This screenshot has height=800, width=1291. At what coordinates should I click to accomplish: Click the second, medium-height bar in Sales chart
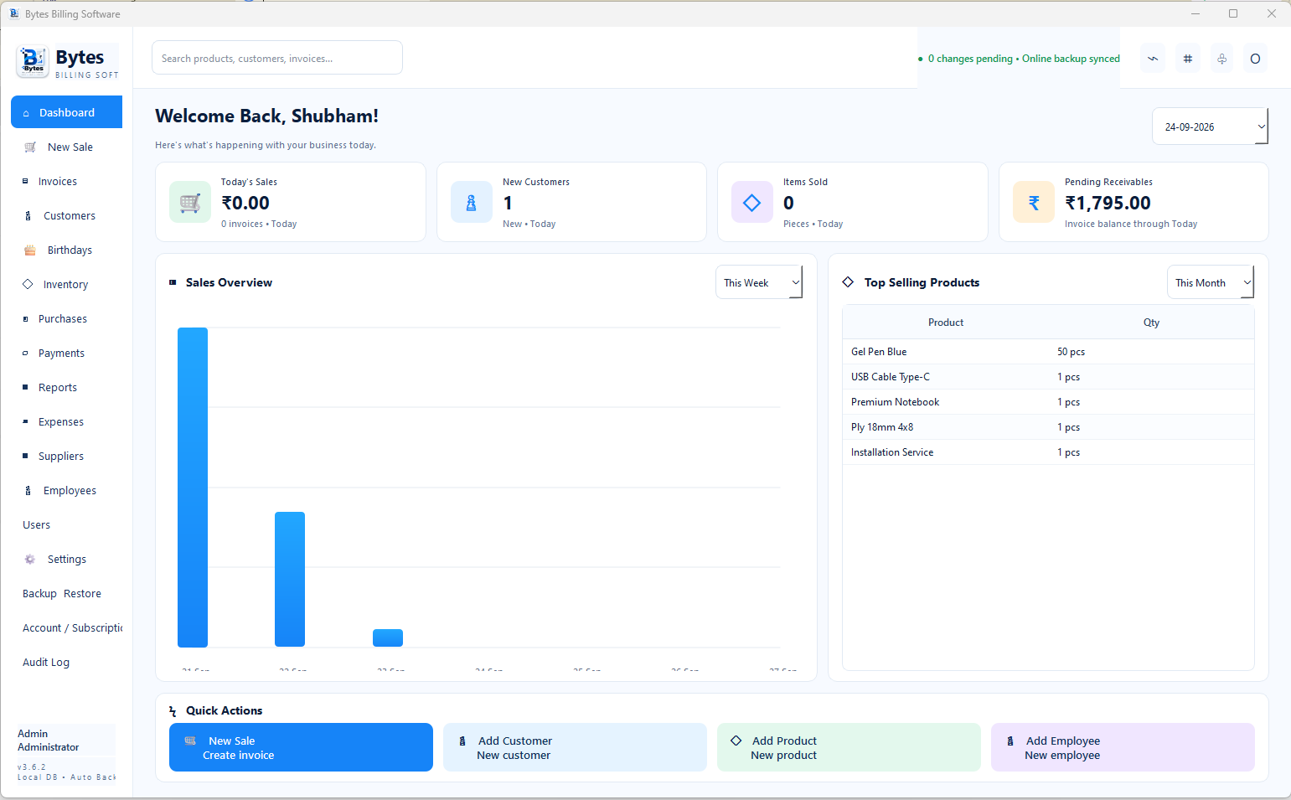[x=290, y=580]
